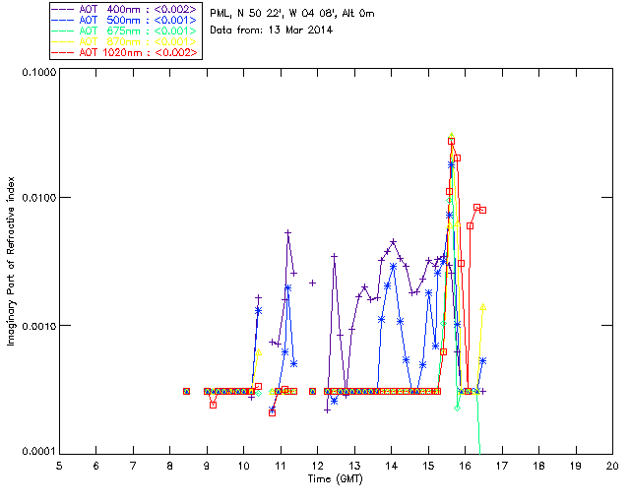The image size is (630, 504).
Task: Click the x-axis tick label 7
Action: pyautogui.click(x=133, y=466)
